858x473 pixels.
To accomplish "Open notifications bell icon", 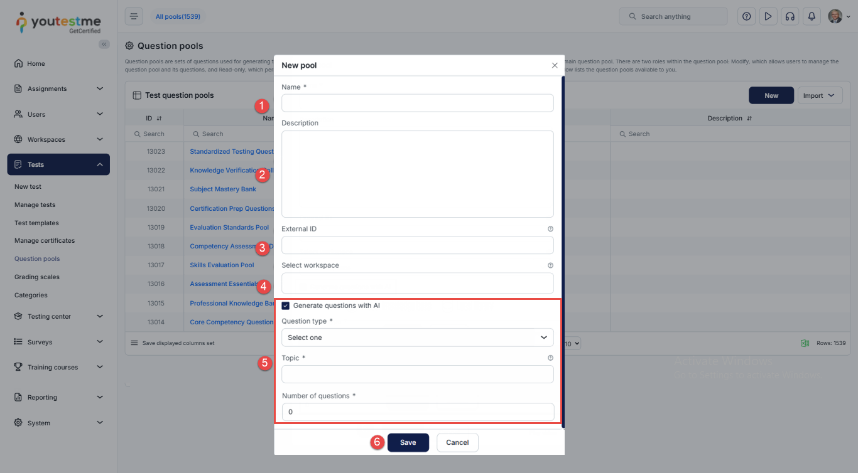I will point(812,16).
